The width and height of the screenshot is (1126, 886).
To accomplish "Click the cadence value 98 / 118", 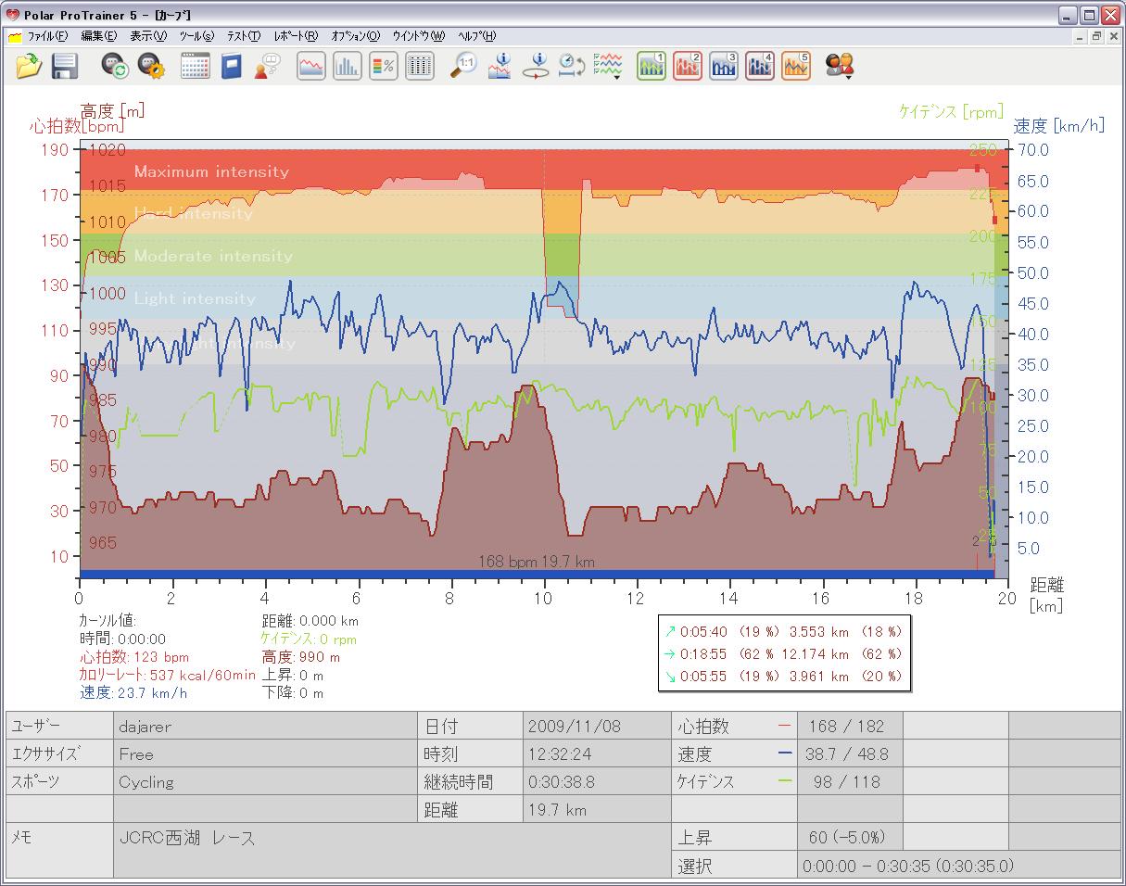I will tap(850, 781).
